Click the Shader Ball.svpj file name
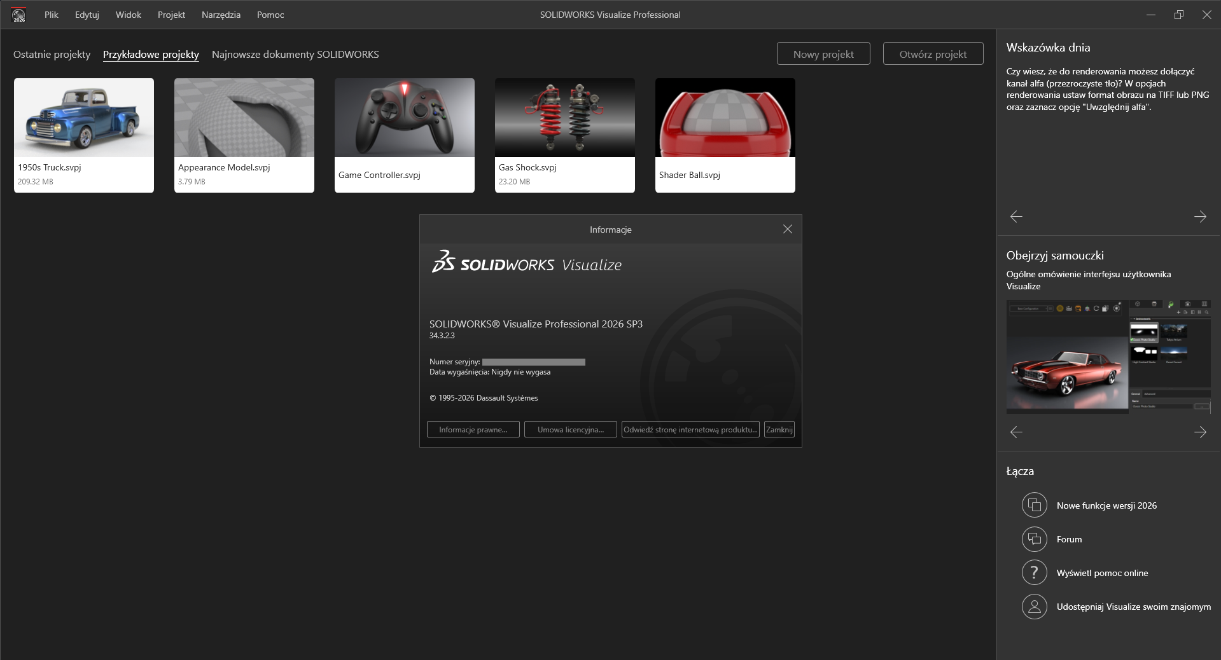The width and height of the screenshot is (1221, 660). (690, 175)
